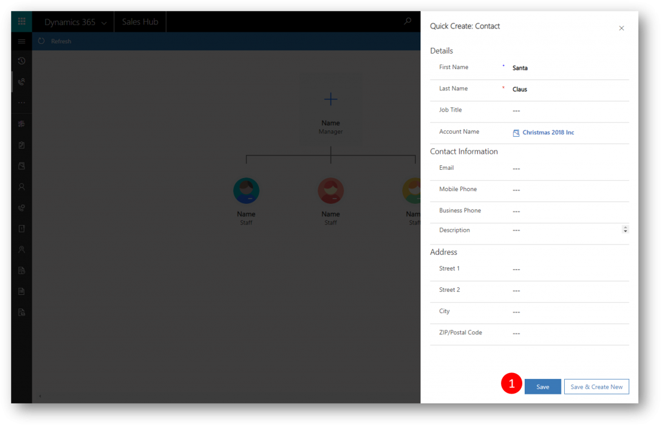Toggle the hamburger site map menu

[x=21, y=41]
